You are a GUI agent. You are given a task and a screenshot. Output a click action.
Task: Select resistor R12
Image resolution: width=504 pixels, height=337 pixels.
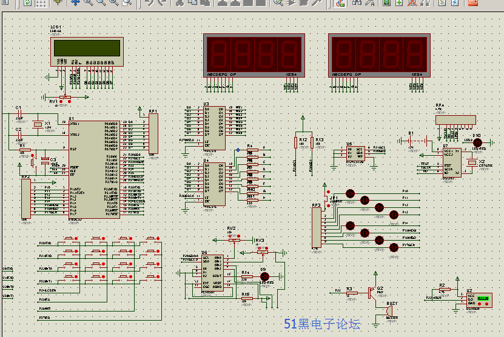point(295,142)
